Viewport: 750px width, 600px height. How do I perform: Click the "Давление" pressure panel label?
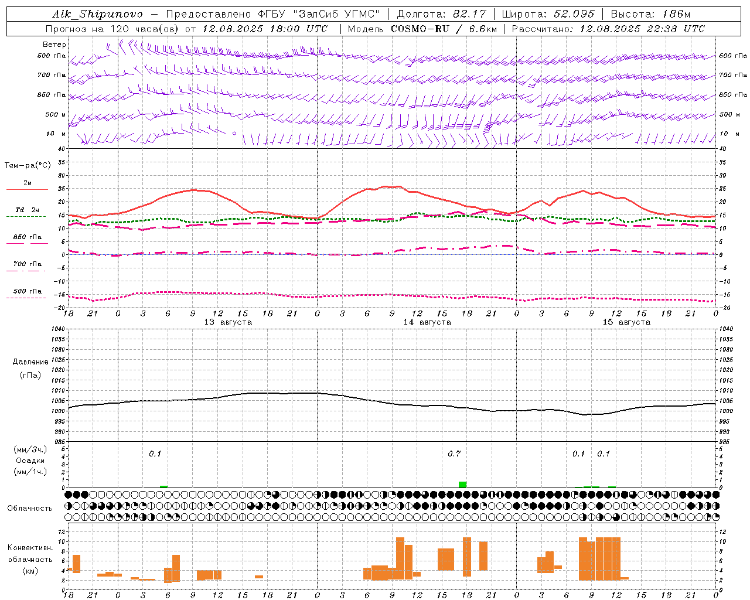(30, 362)
